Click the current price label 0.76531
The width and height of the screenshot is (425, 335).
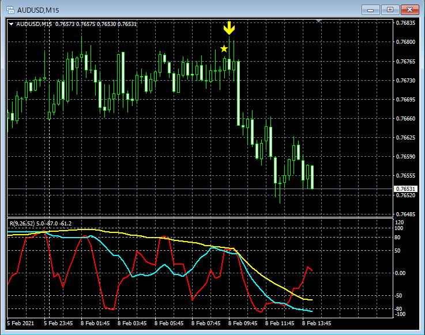pos(405,189)
